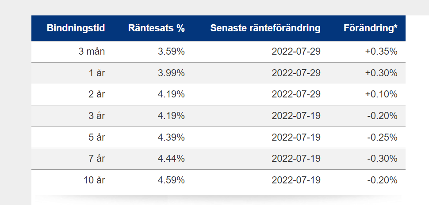Click the +0.35% change value
This screenshot has width=429, height=205.
tap(381, 51)
